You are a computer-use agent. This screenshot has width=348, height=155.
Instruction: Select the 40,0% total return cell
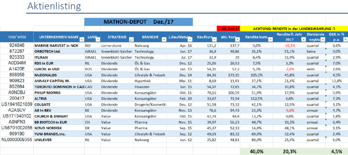(x=257, y=152)
